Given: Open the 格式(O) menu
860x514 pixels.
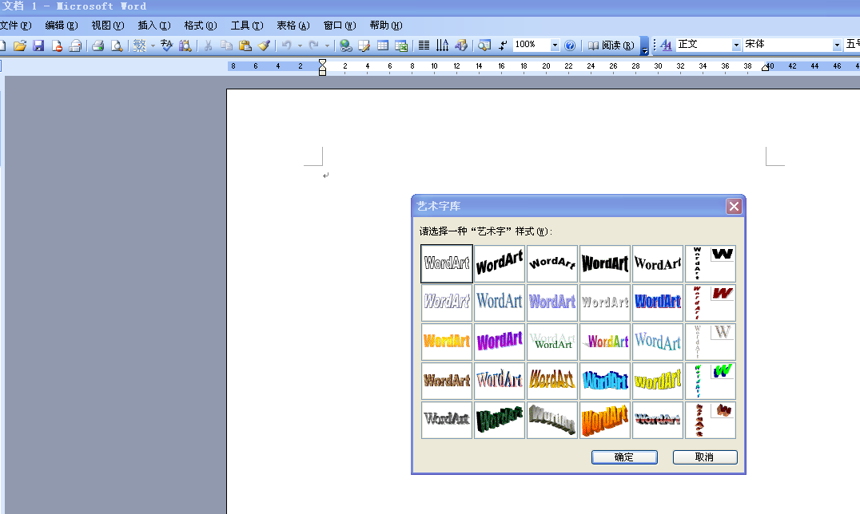Looking at the screenshot, I should tap(200, 26).
